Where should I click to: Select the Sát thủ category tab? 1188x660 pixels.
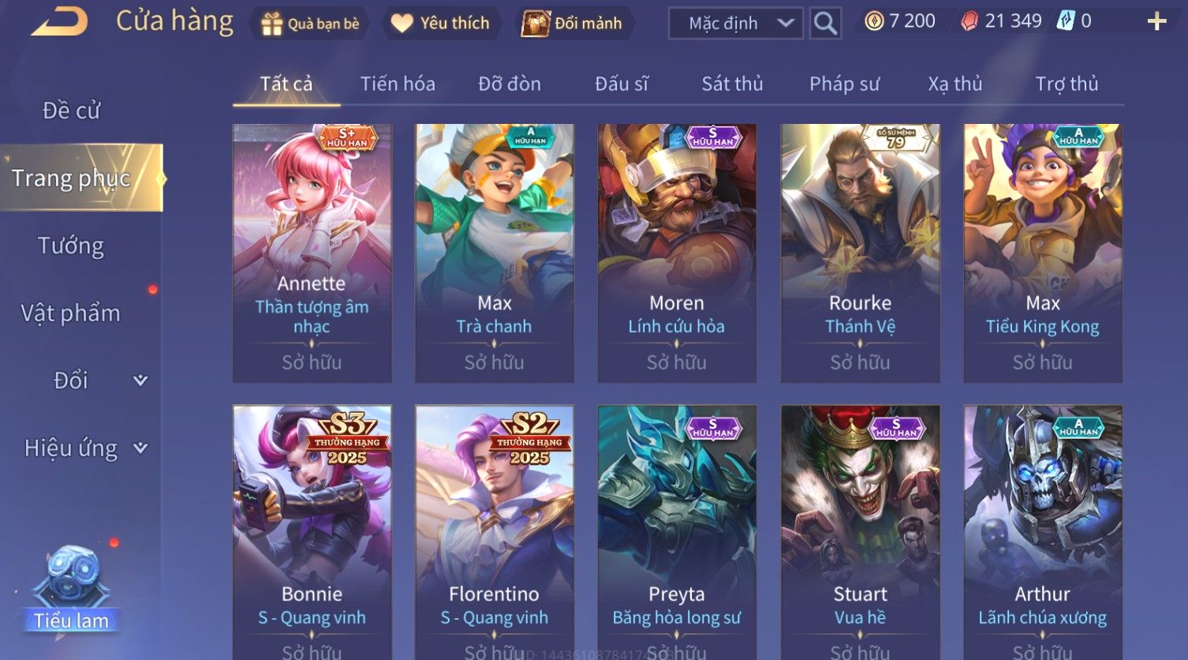(x=732, y=84)
